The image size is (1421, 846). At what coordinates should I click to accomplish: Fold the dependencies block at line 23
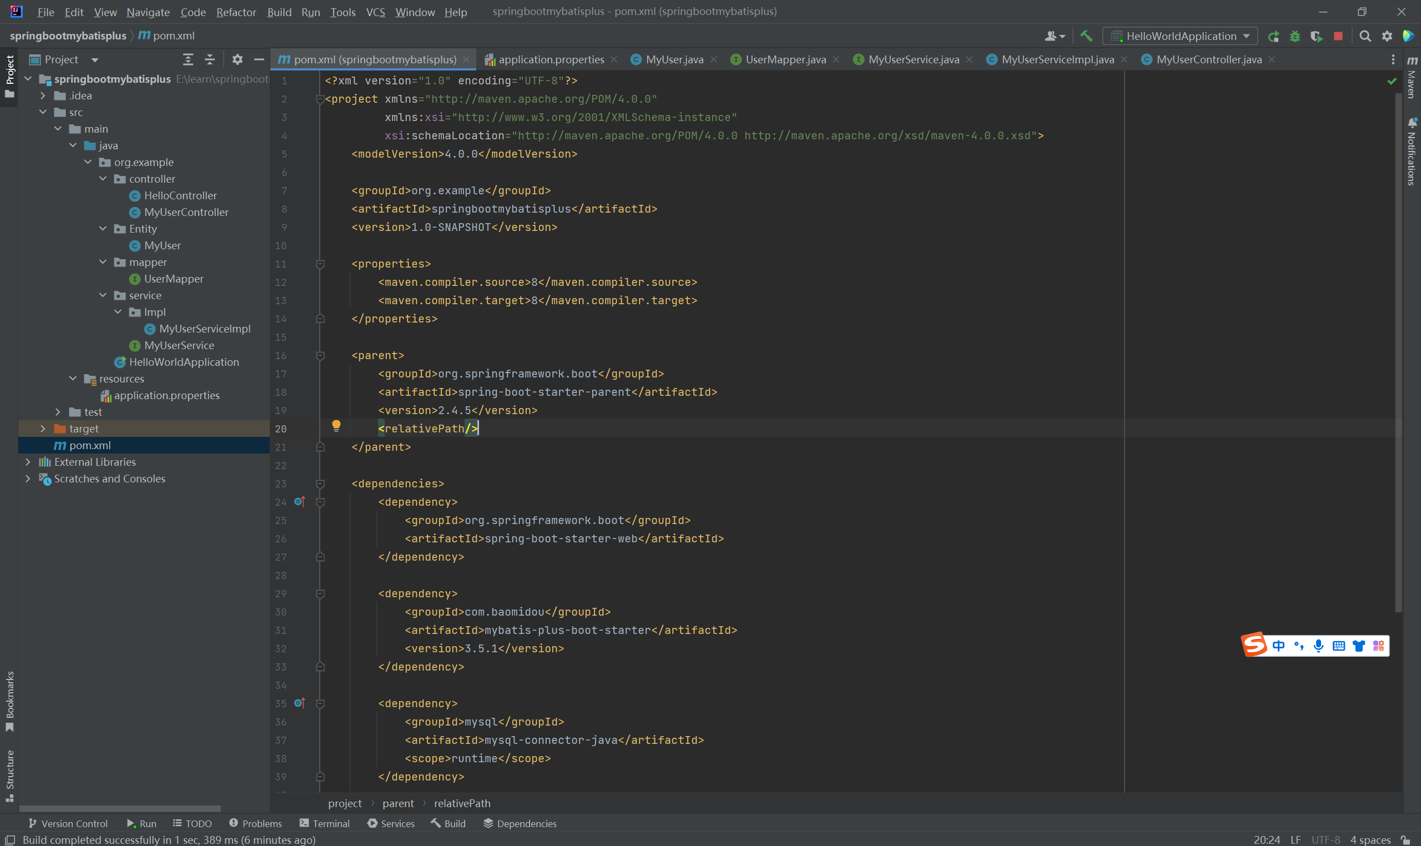click(320, 484)
